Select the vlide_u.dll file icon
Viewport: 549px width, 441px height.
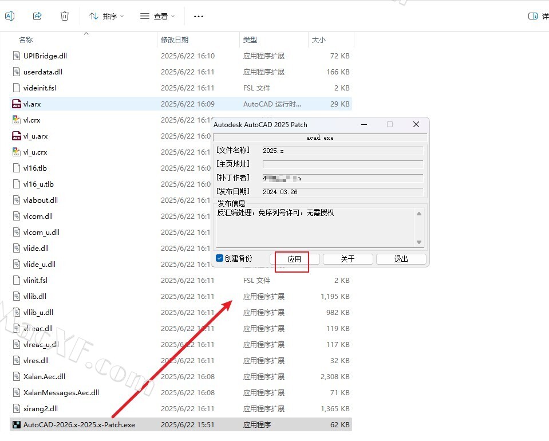(17, 264)
